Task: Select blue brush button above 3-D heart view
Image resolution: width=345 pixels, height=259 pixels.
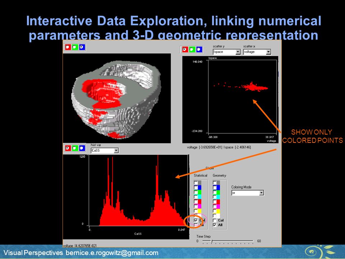Action: pos(82,47)
